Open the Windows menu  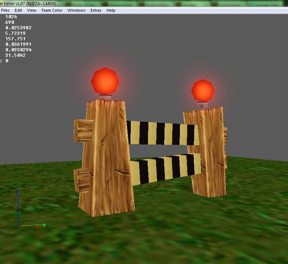click(x=76, y=10)
